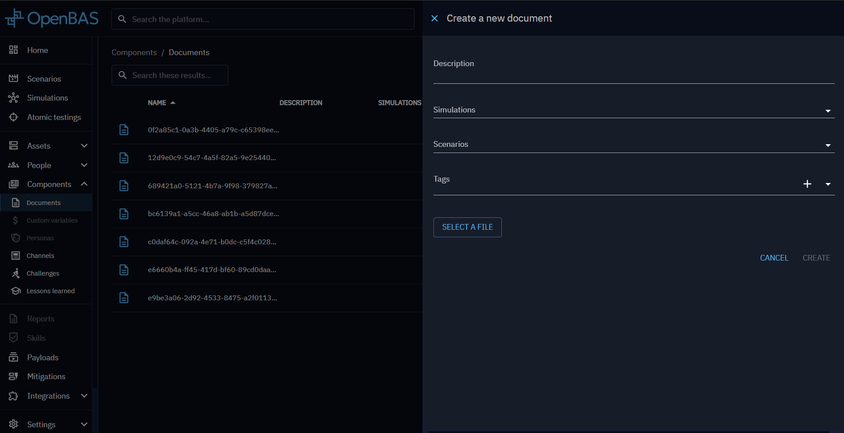
Task: Focus the Description input field
Action: tap(633, 75)
